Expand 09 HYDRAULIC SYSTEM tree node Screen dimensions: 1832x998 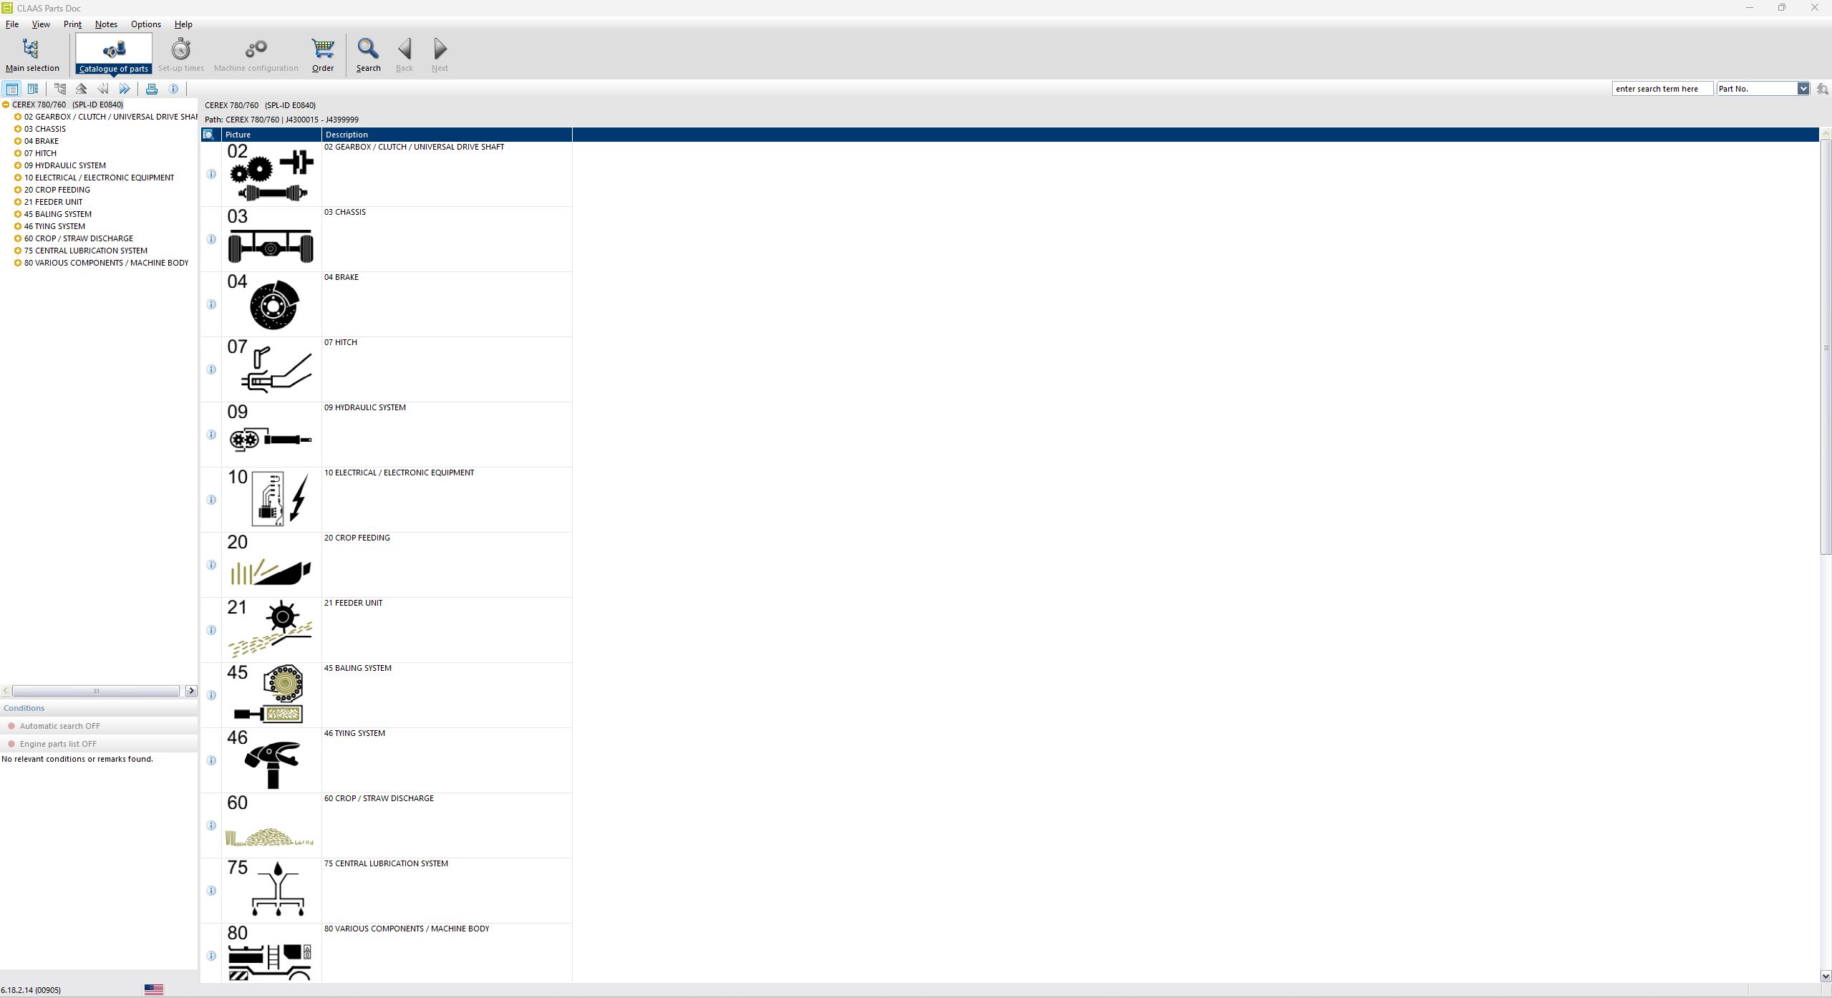(18, 165)
